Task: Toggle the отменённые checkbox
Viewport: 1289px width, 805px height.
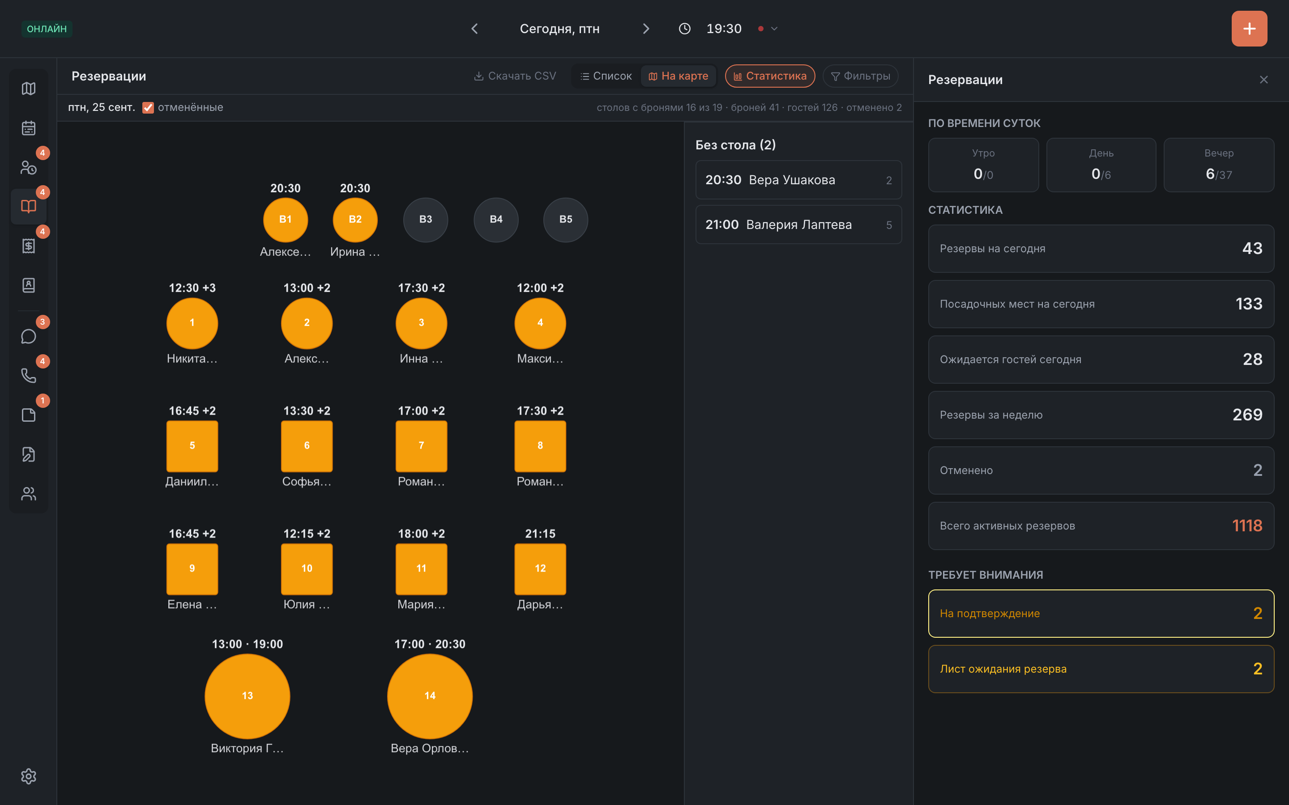Action: point(148,107)
